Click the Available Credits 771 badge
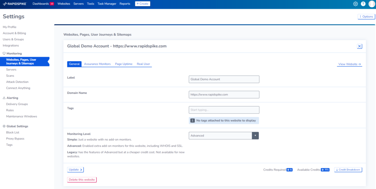Image resolution: width=376 pixels, height=189 pixels. (x=325, y=170)
